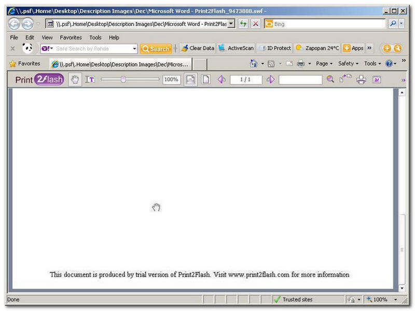The width and height of the screenshot is (415, 311).
Task: Click the Stop loading X button
Action: [x=256, y=24]
